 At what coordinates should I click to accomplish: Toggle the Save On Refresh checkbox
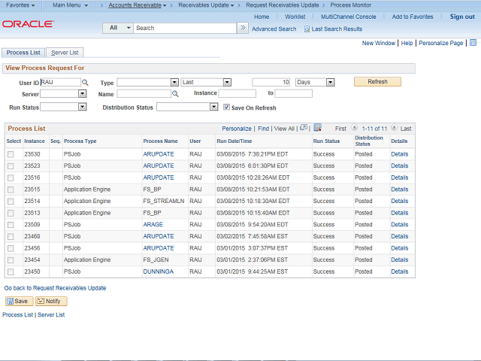(227, 108)
